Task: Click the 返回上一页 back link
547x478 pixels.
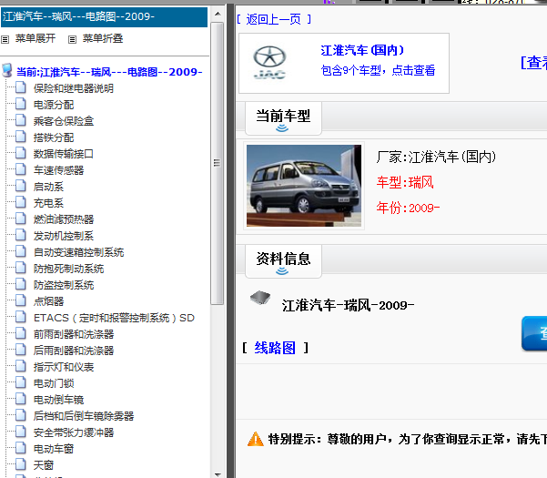Action: [274, 19]
